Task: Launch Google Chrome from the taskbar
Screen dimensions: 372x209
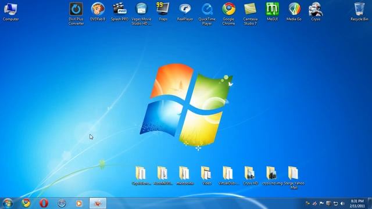Action: (x=26, y=203)
